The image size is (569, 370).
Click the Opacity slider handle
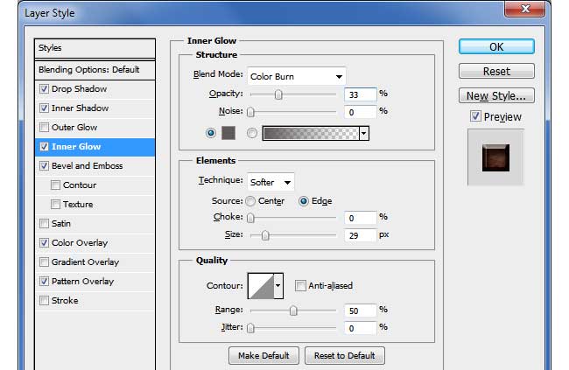[278, 94]
